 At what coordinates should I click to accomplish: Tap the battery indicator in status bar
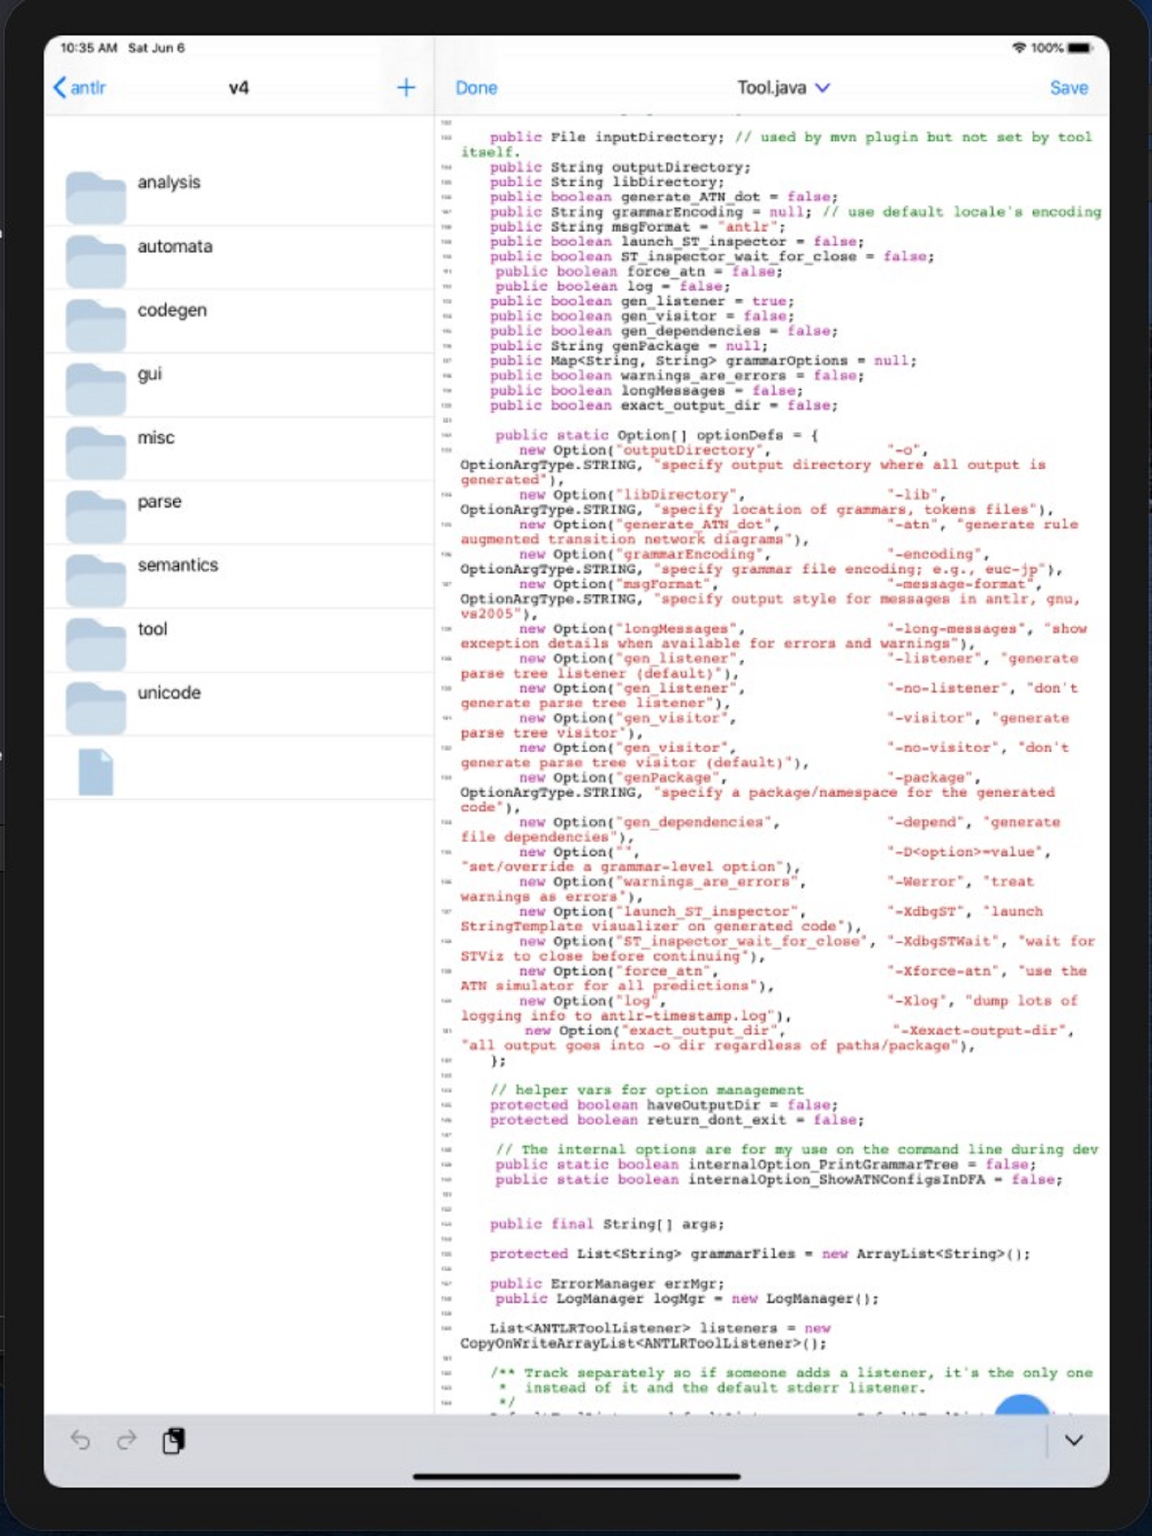point(1079,48)
